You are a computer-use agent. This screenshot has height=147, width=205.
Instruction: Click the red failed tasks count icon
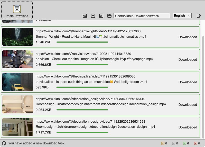tap(195, 143)
